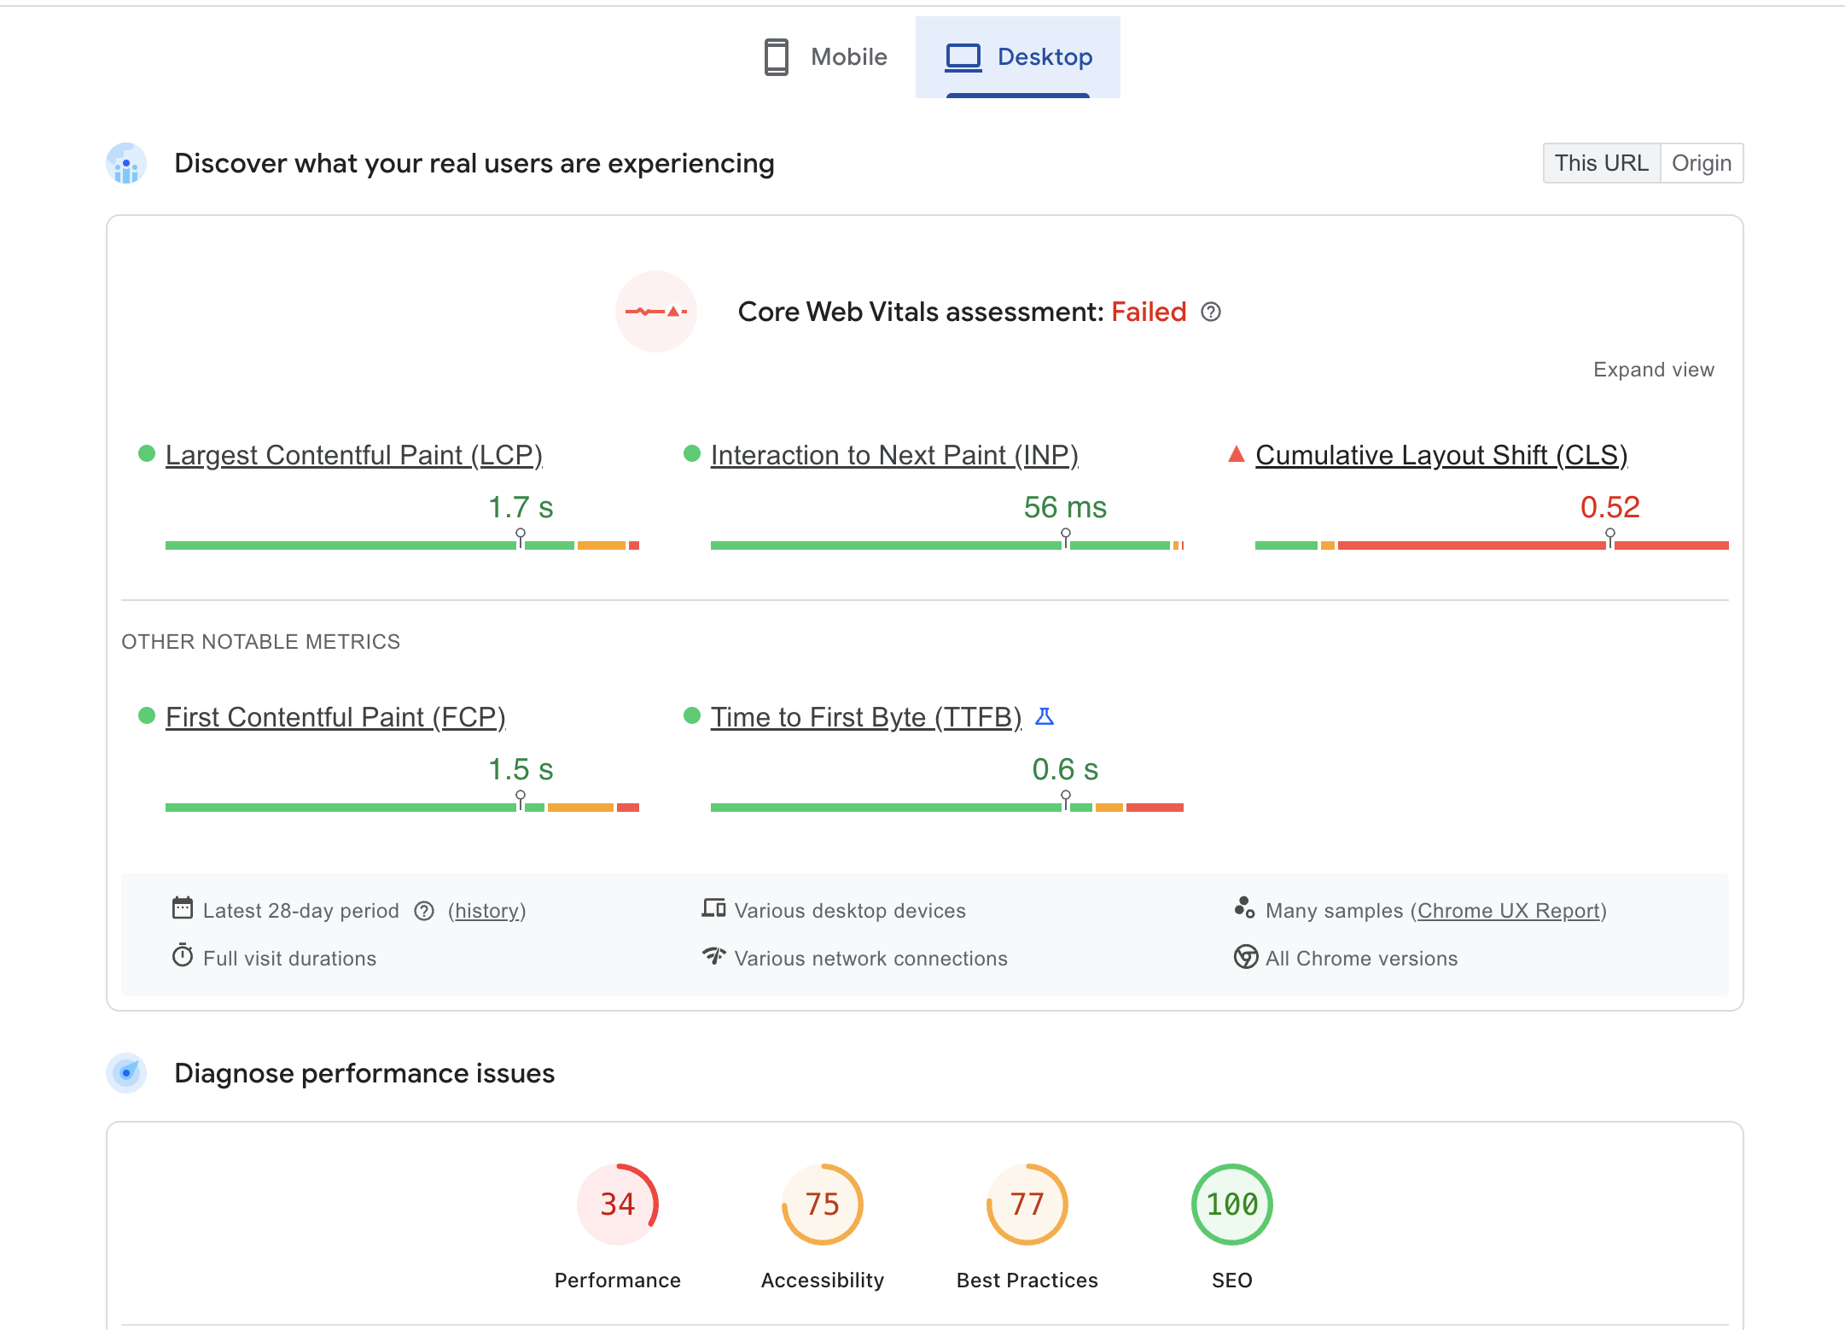This screenshot has height=1330, width=1845.
Task: Click the mobile phone device icon
Action: click(x=776, y=57)
